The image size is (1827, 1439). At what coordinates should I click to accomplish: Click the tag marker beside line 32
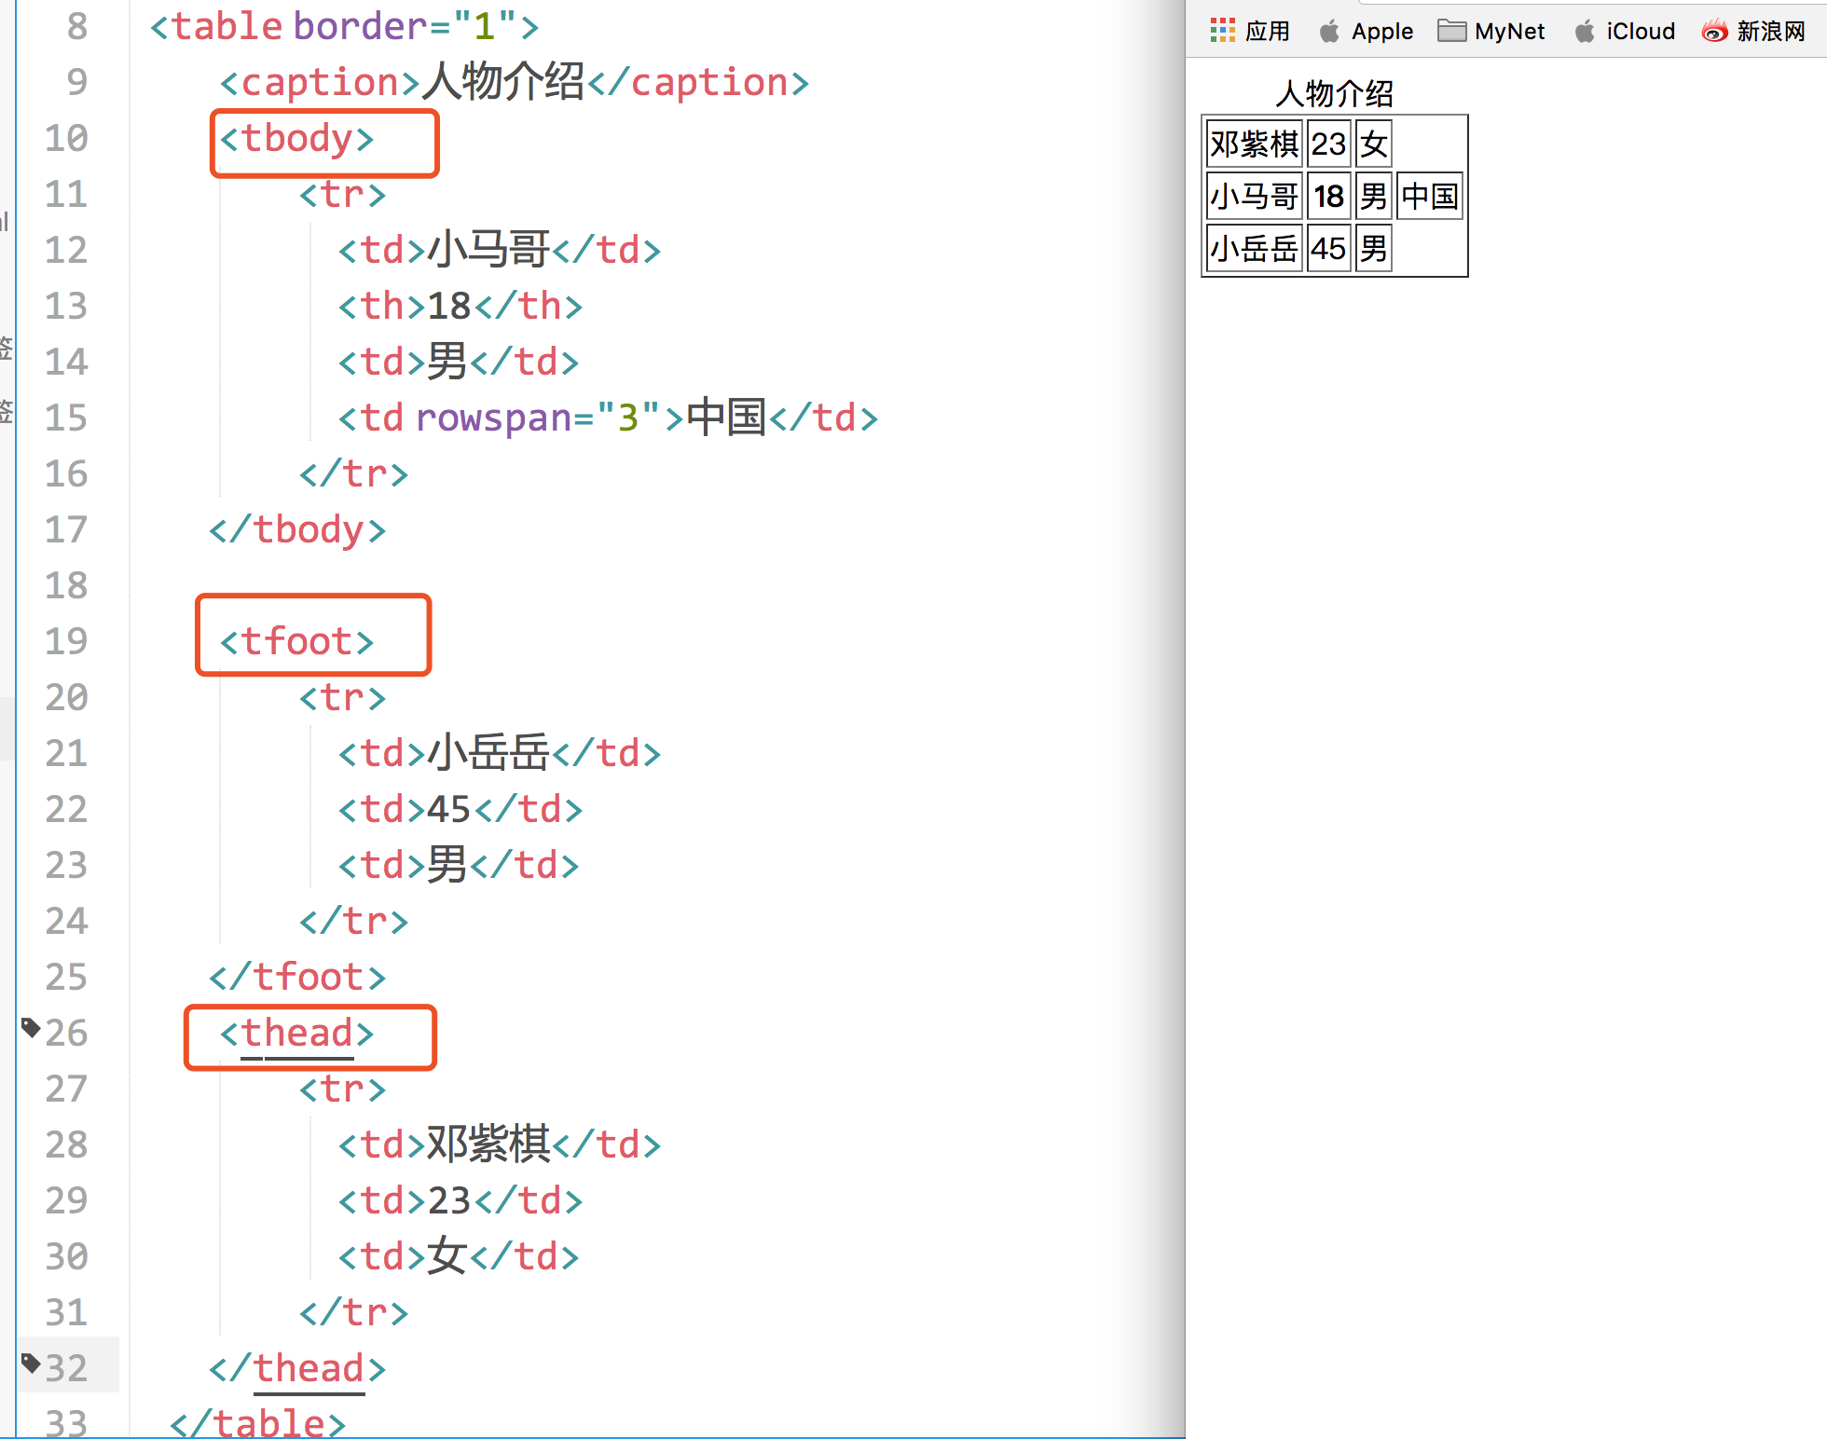[30, 1364]
